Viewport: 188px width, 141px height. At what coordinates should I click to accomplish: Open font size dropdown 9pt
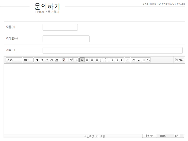[28, 60]
